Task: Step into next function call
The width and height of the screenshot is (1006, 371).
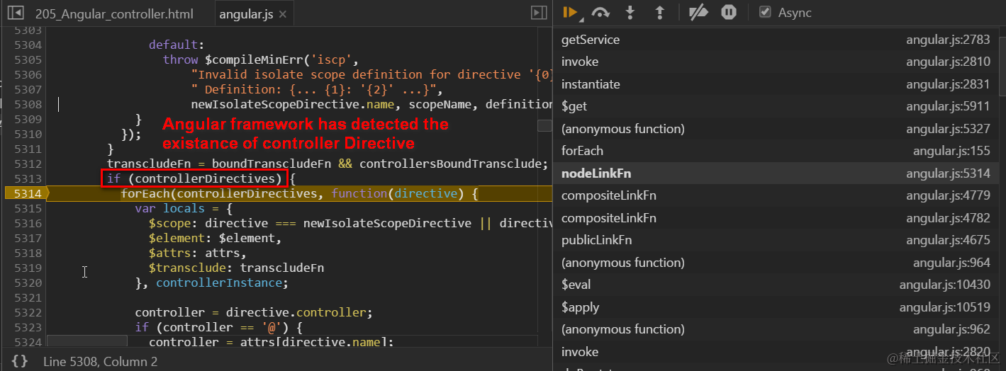Action: pos(630,13)
